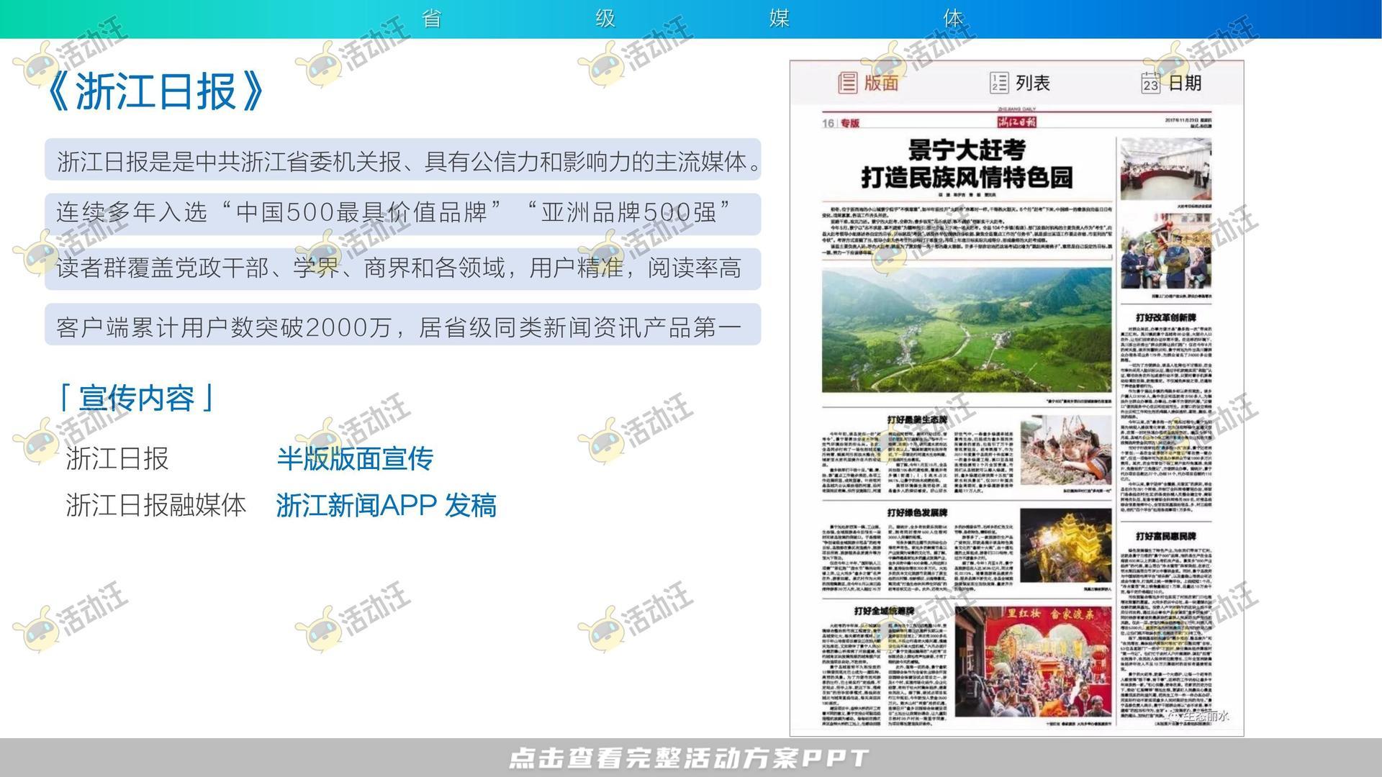Open the 版面 layout tab
This screenshot has height=777, width=1382.
coord(868,83)
